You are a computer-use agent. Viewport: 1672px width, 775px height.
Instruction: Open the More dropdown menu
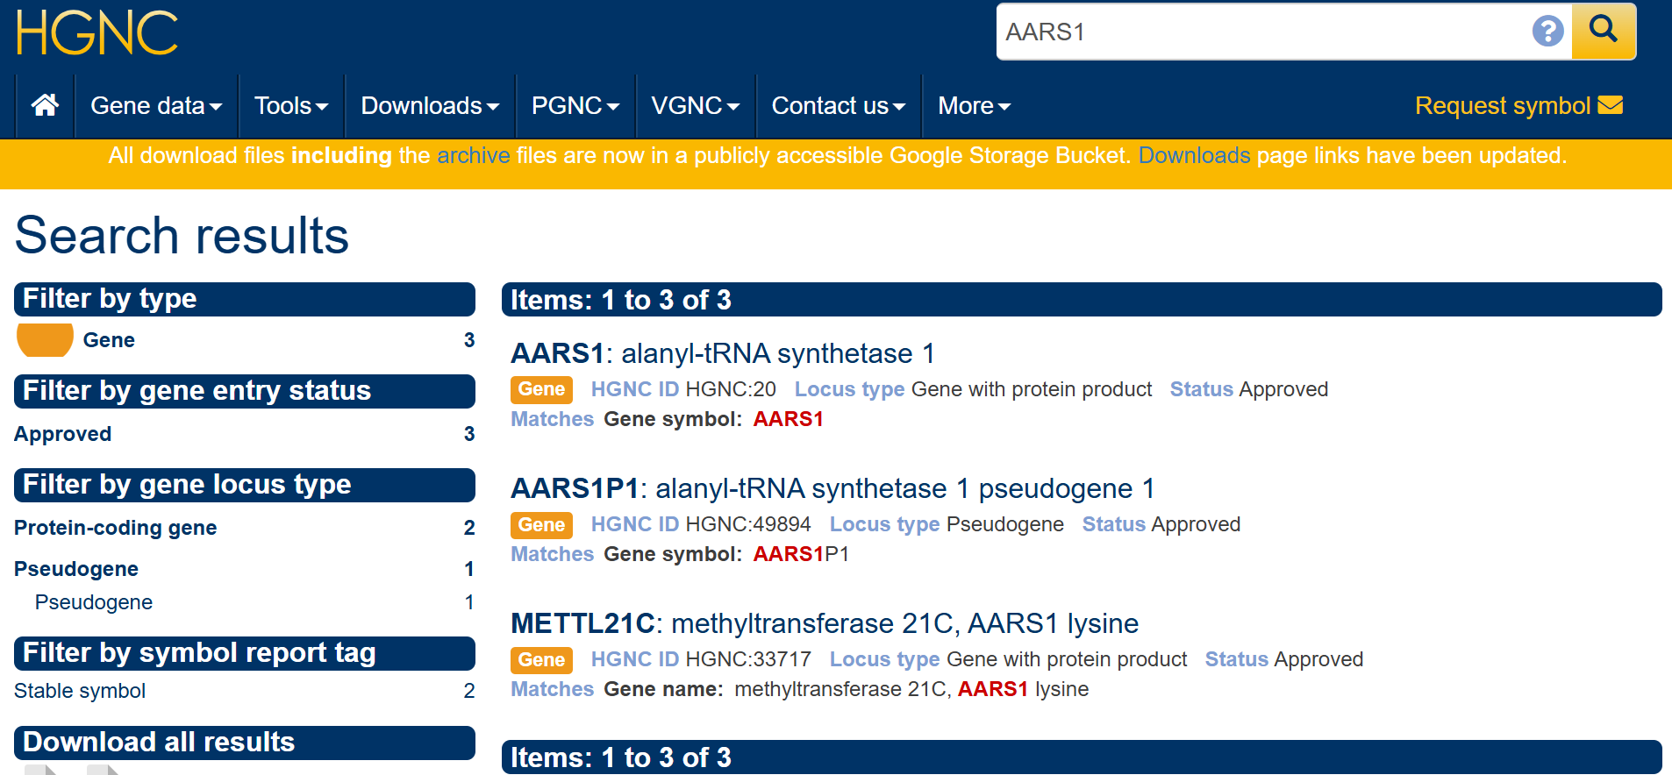(x=974, y=106)
